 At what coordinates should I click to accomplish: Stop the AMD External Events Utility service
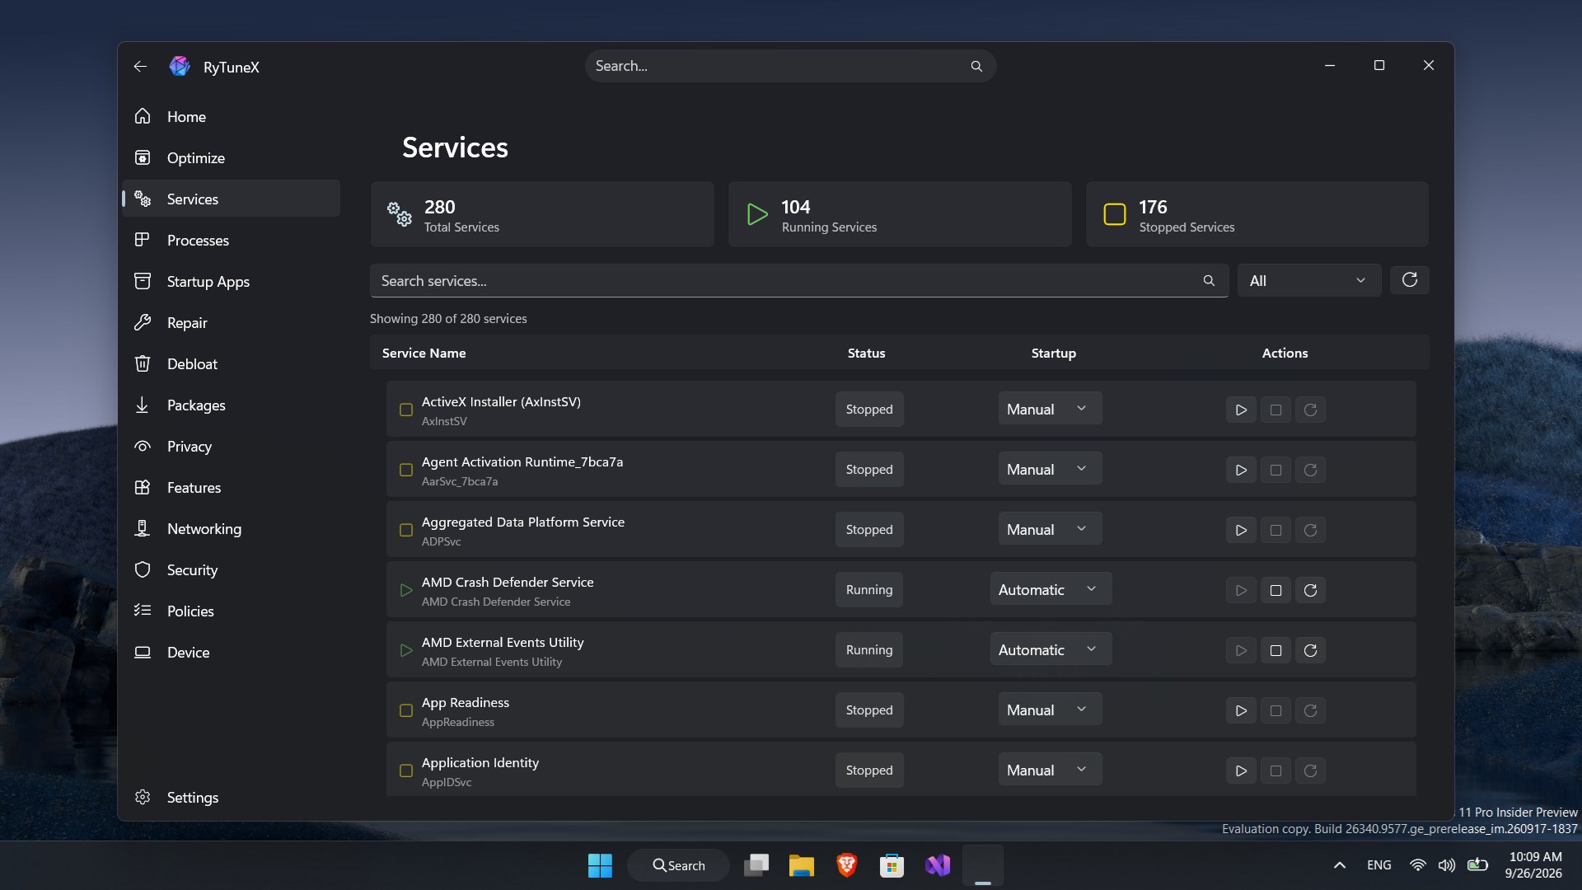click(x=1275, y=650)
